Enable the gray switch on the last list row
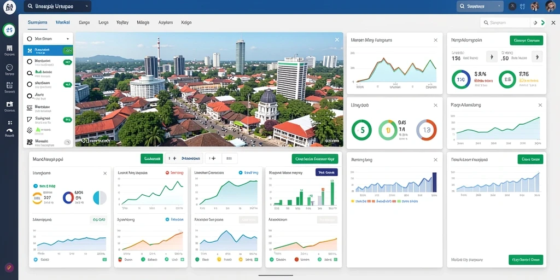The height and width of the screenshot is (280, 560). pyautogui.click(x=67, y=142)
